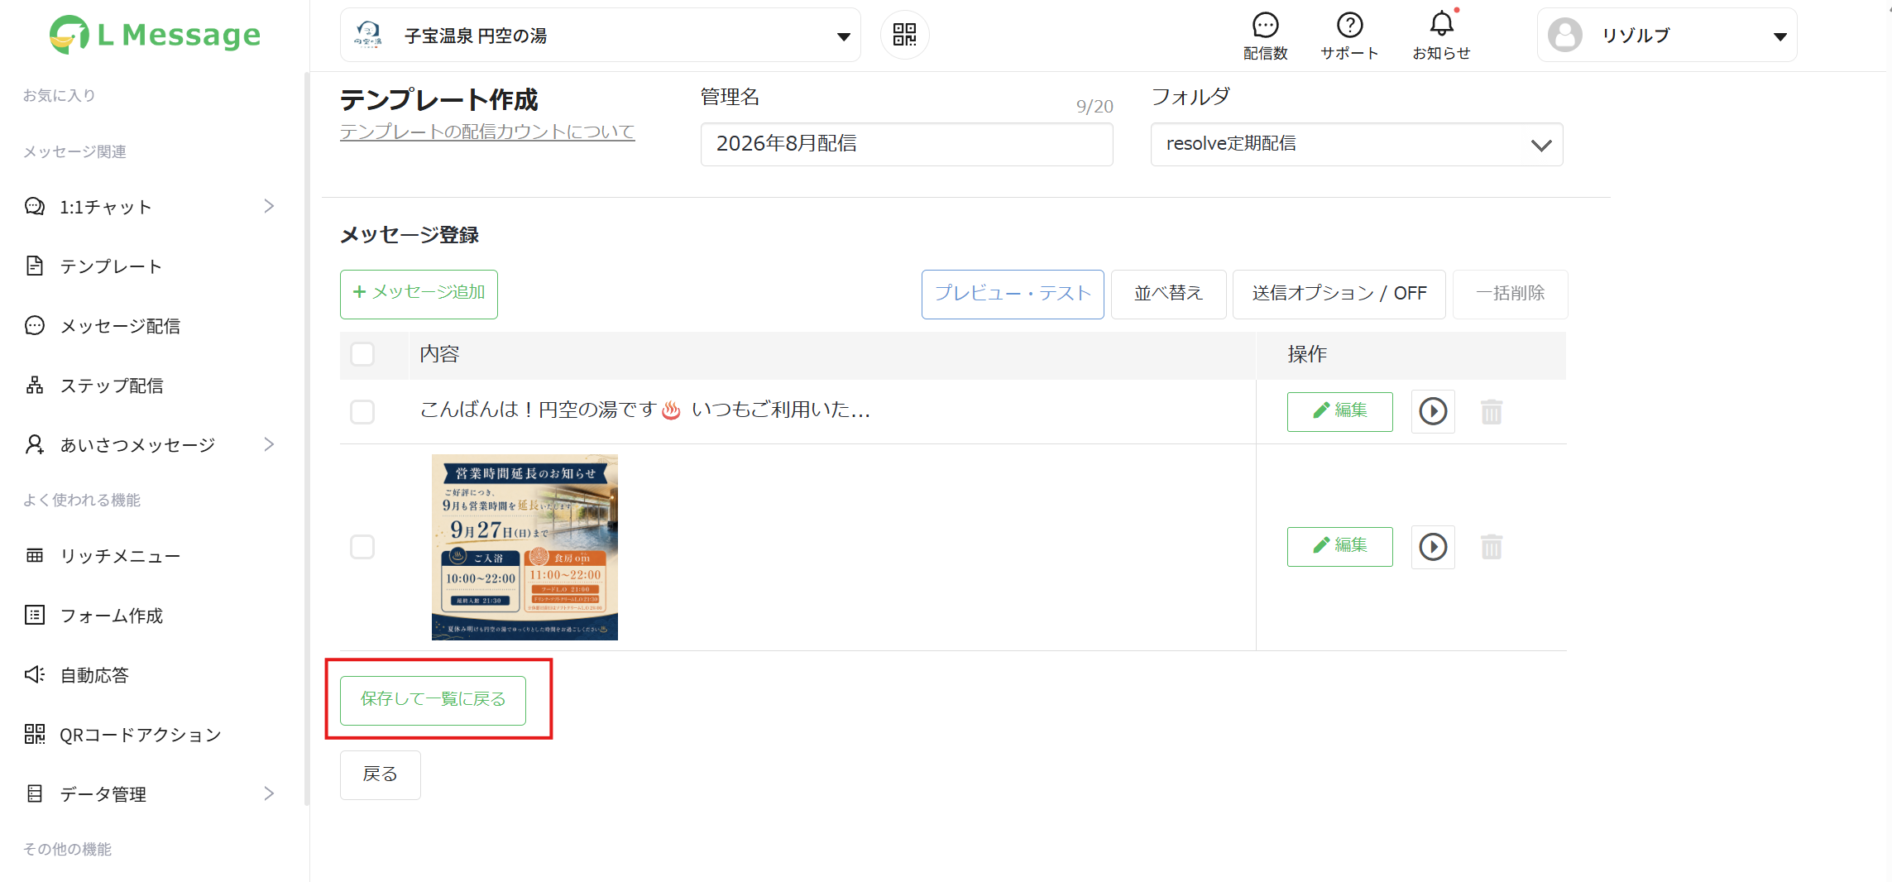The width and height of the screenshot is (1892, 882).
Task: Click the 子宝温泉 円空の湯 account logo icon
Action: tap(368, 35)
